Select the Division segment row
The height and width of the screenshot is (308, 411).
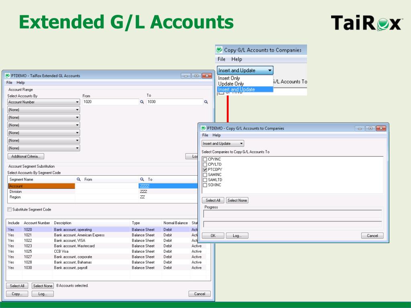[103, 191]
